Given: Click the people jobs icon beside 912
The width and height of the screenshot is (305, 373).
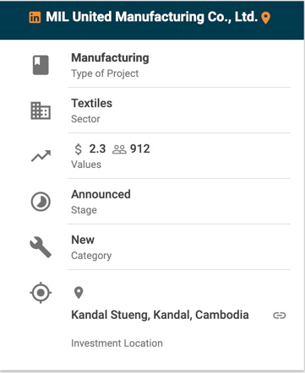Looking at the screenshot, I should 119,149.
